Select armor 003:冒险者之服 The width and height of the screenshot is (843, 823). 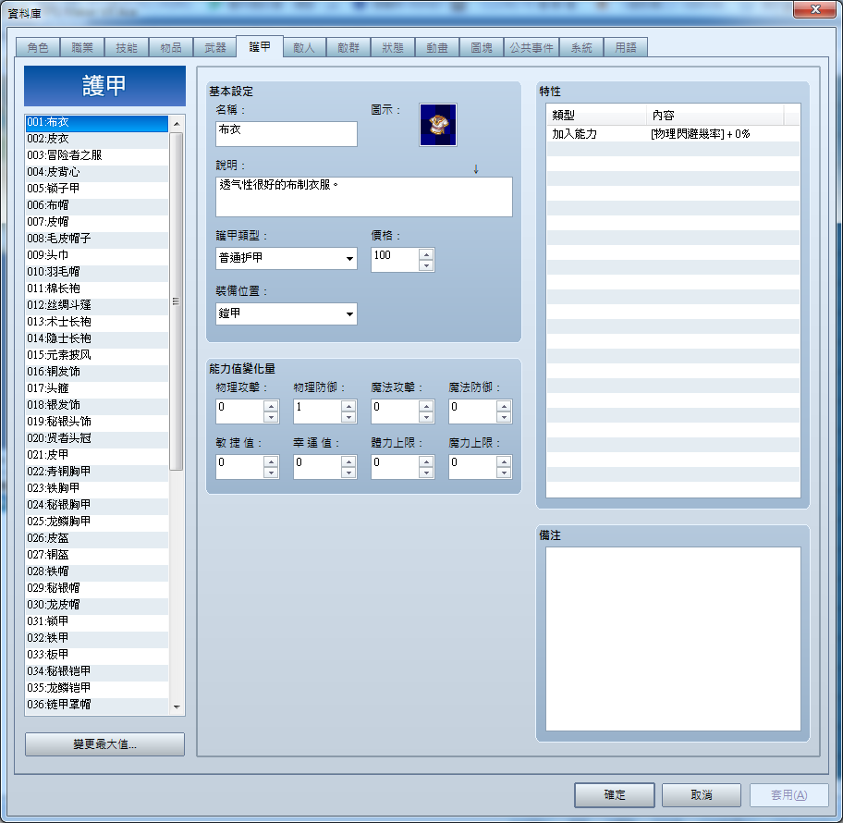(97, 155)
